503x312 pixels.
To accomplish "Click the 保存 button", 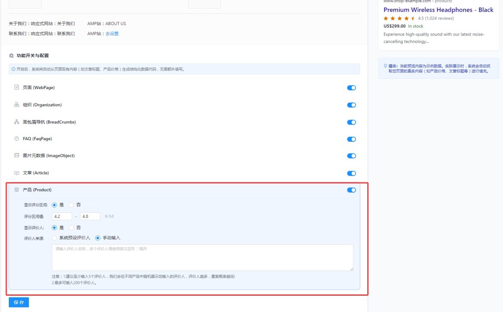I will click(19, 302).
